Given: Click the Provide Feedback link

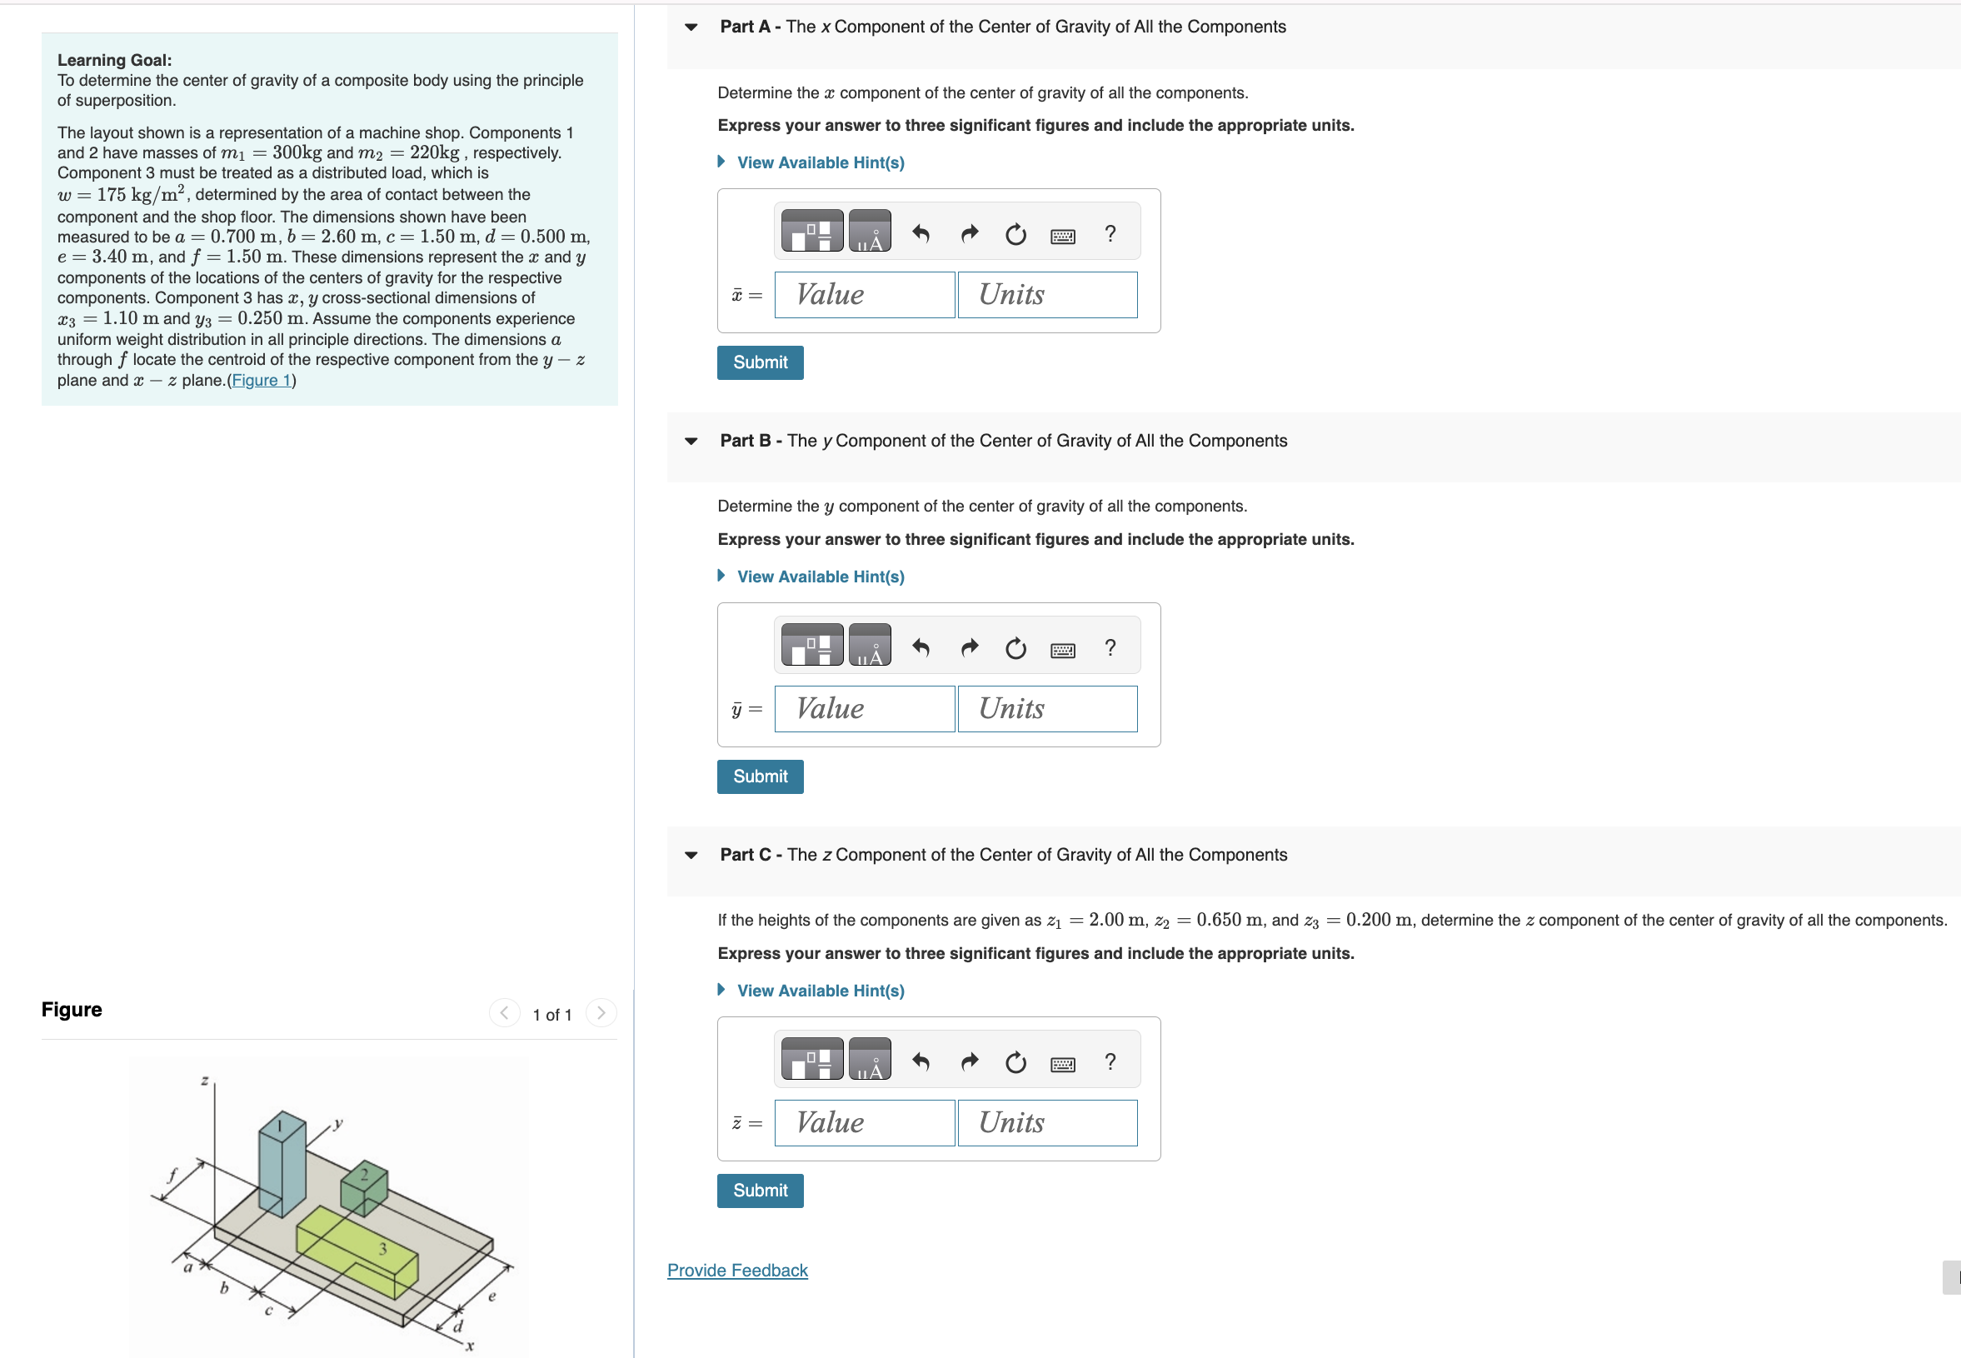Looking at the screenshot, I should 736,1271.
